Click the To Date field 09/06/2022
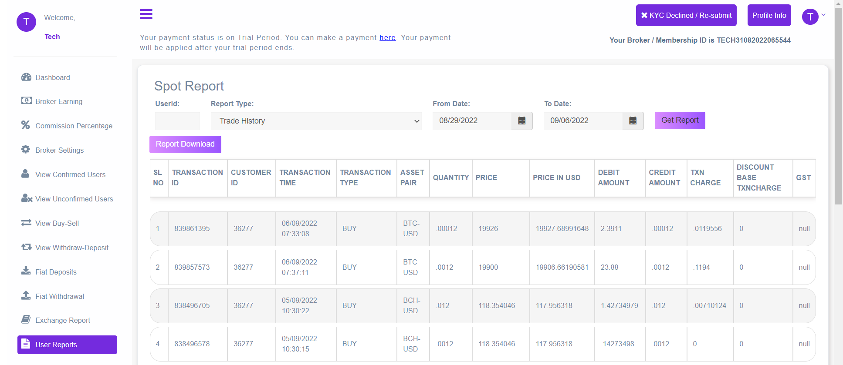The width and height of the screenshot is (843, 365). pos(583,121)
